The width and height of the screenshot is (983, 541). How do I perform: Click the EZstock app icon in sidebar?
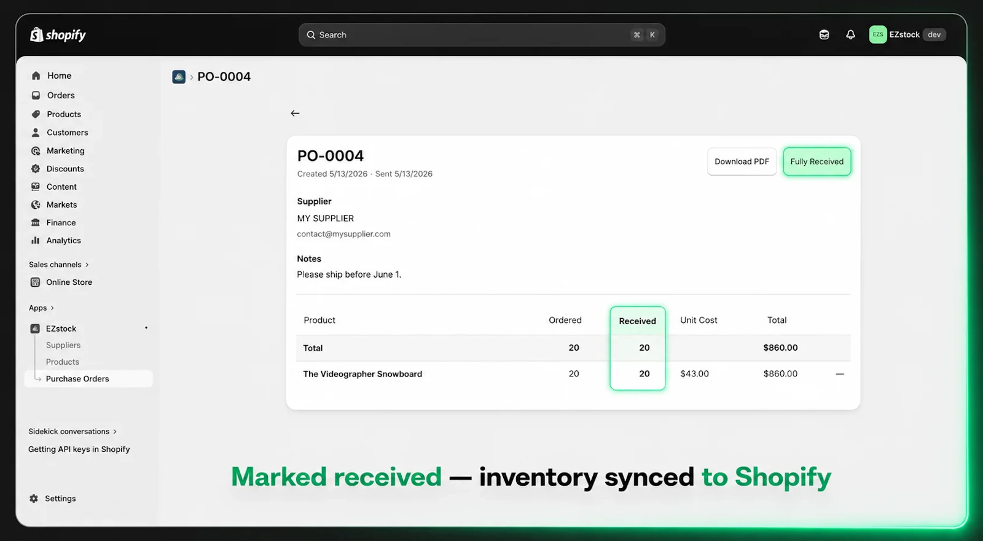[36, 329]
